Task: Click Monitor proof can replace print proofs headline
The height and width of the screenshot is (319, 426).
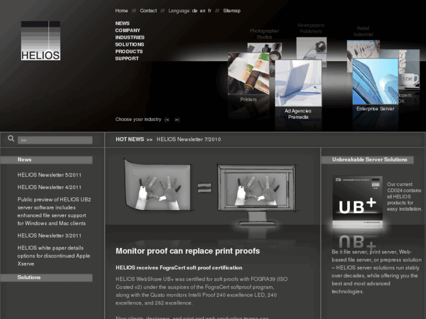Action: point(188,251)
